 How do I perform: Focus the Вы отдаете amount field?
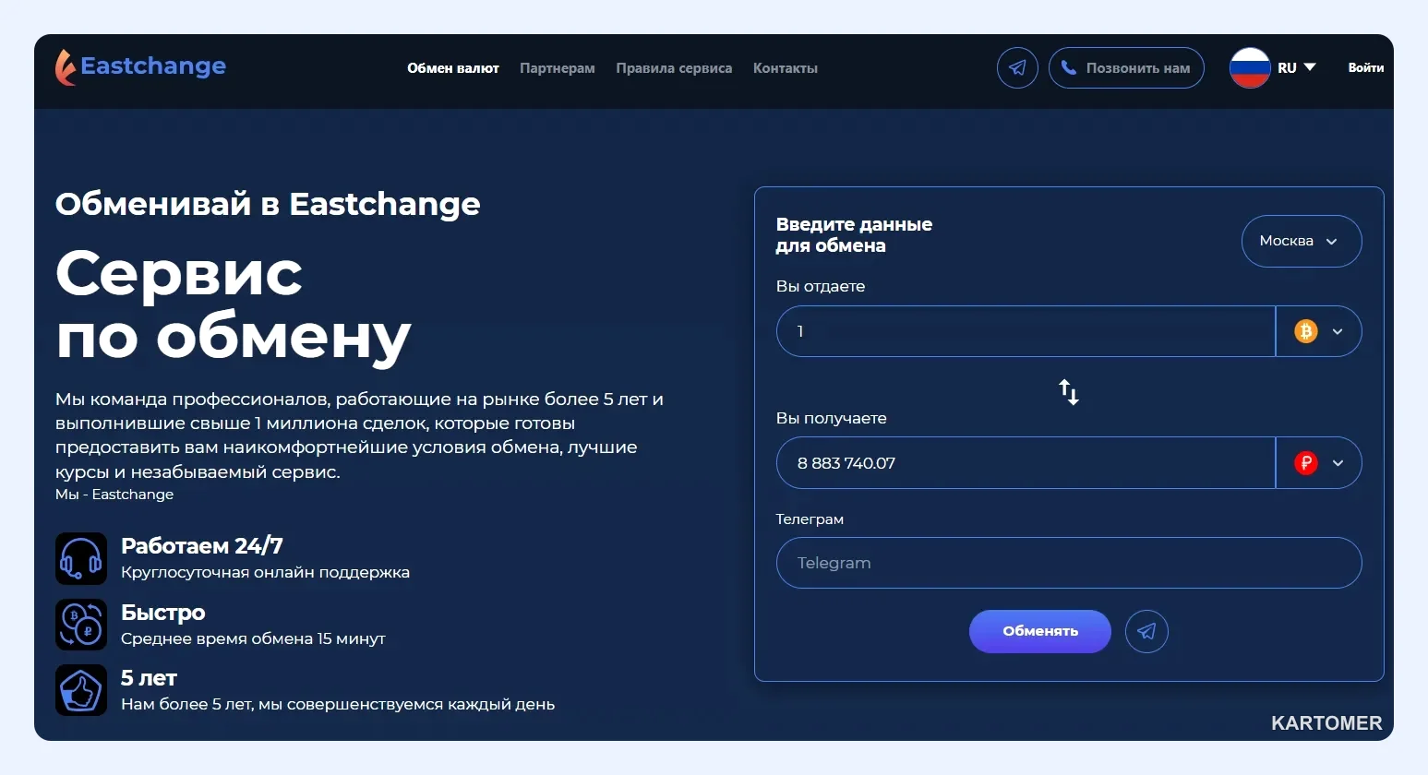point(1026,331)
